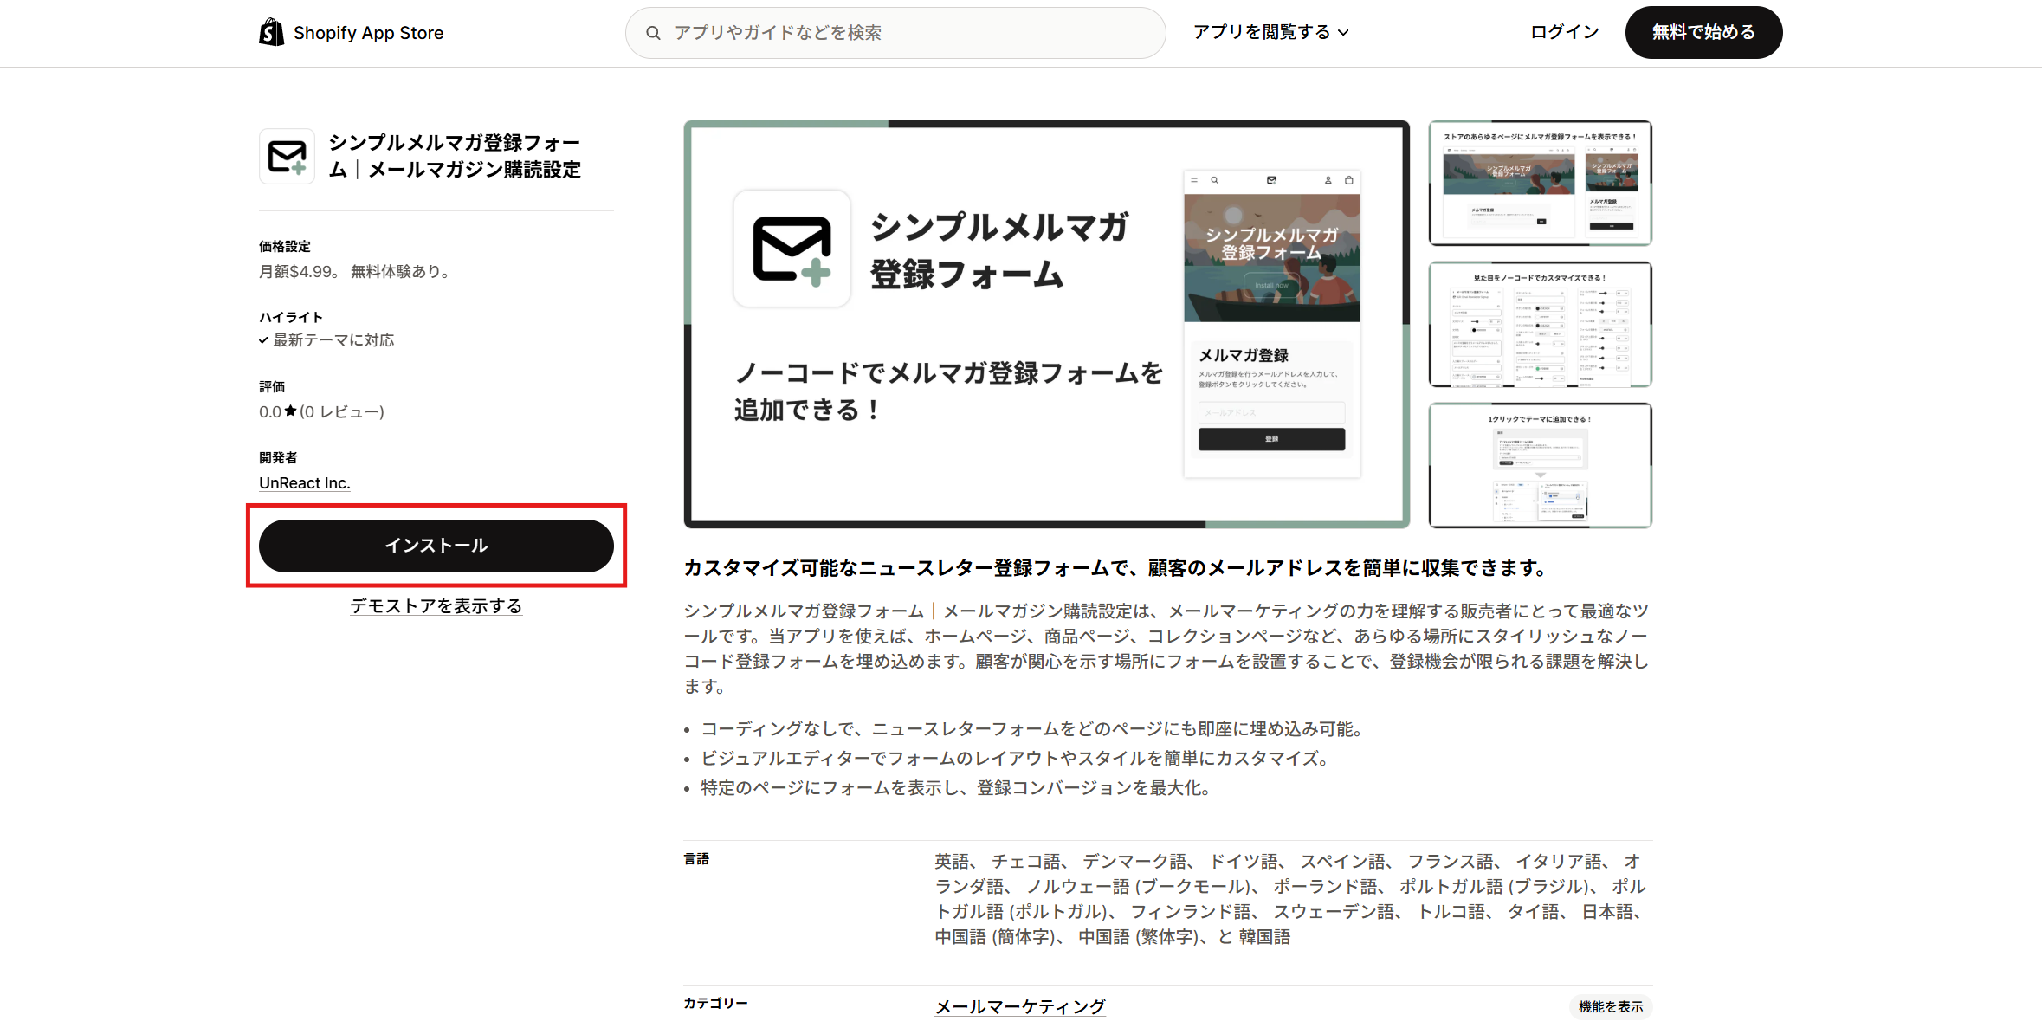This screenshot has height=1028, width=2042.
Task: Click the star icon next to 0.0
Action: tap(290, 411)
